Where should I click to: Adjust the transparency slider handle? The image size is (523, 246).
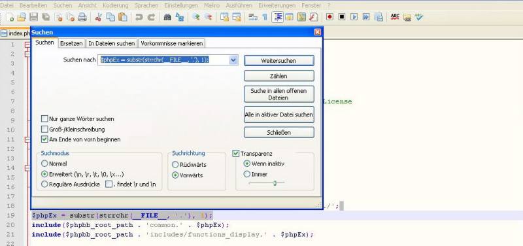(x=275, y=183)
